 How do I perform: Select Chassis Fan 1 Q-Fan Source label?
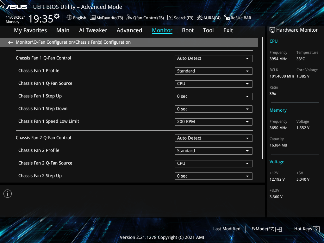click(x=45, y=83)
